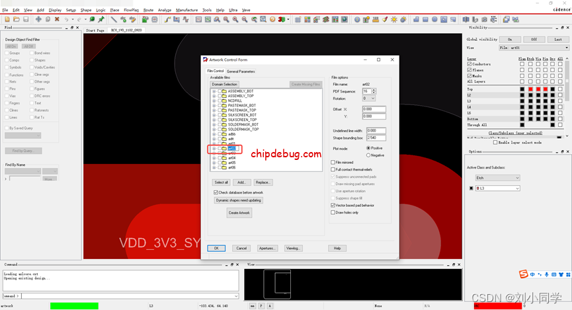Open the Rotation dropdown
This screenshot has height=310, width=572.
pyautogui.click(x=368, y=98)
